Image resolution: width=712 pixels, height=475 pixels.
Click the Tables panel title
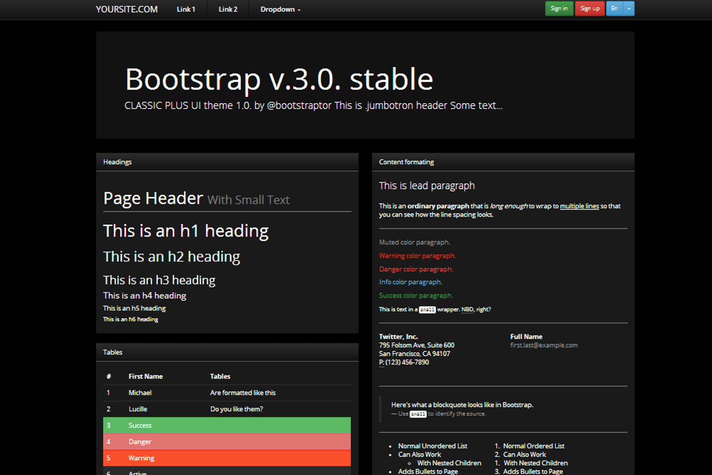click(113, 352)
